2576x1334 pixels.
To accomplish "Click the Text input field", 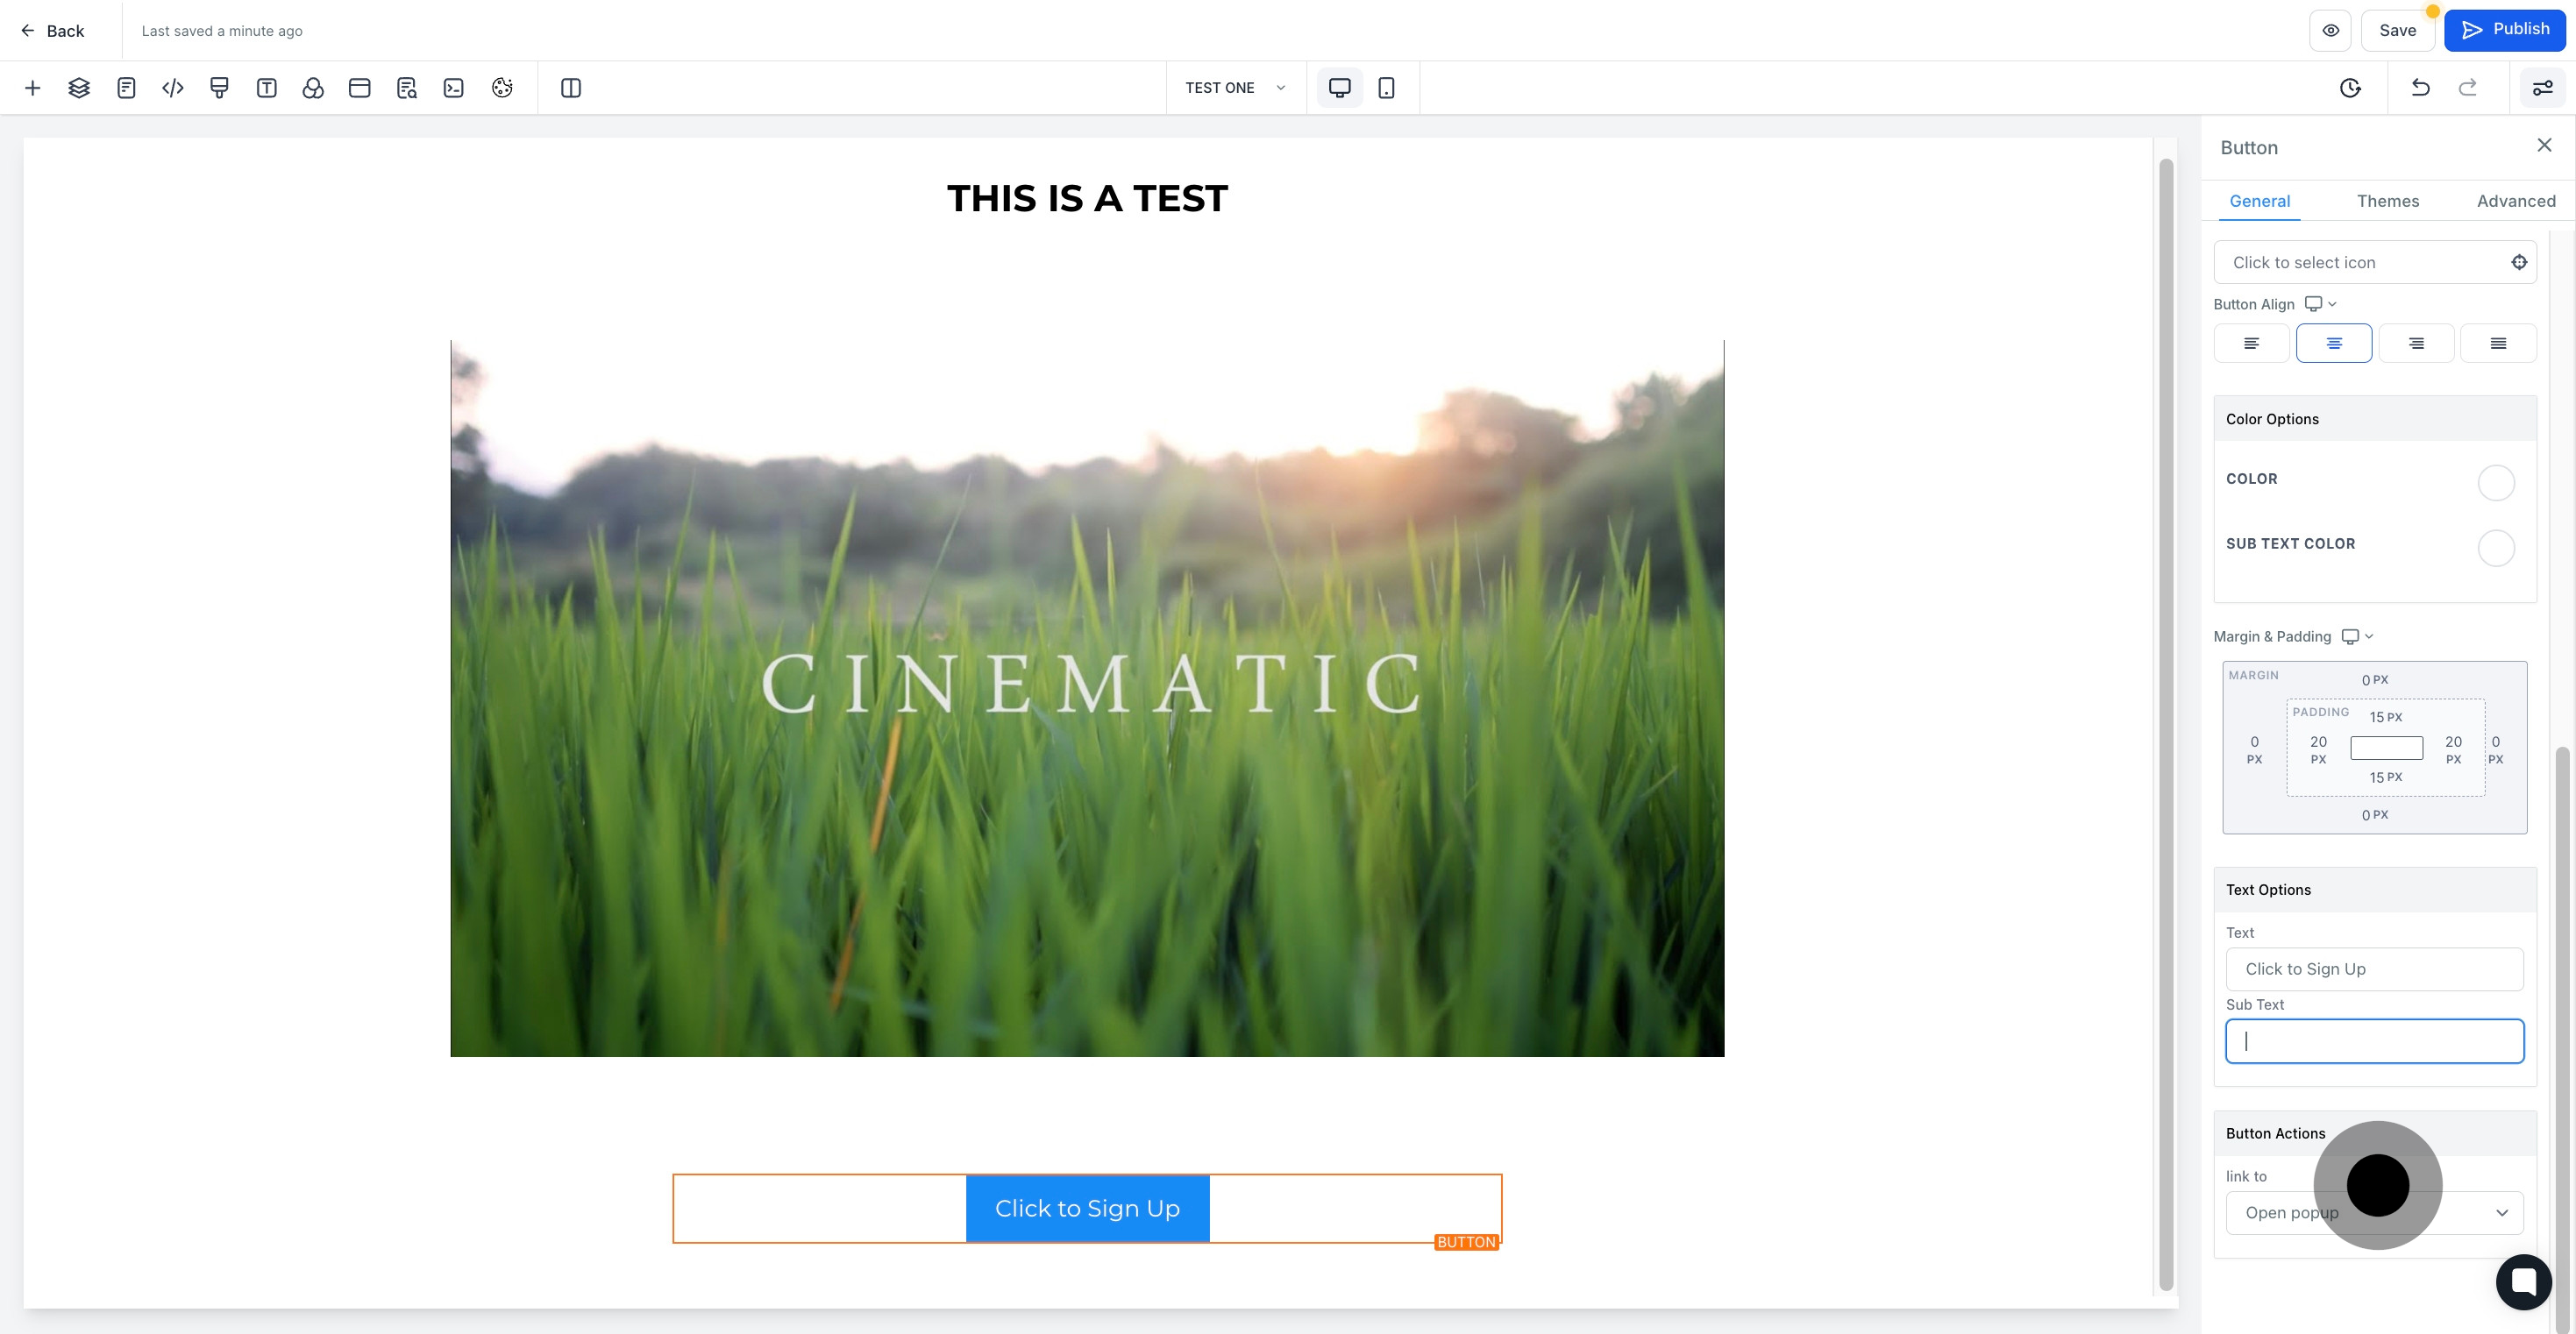I will 2374,969.
